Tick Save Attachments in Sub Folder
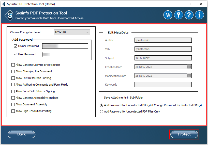Viewport: 208px width, 145px height. [102, 98]
